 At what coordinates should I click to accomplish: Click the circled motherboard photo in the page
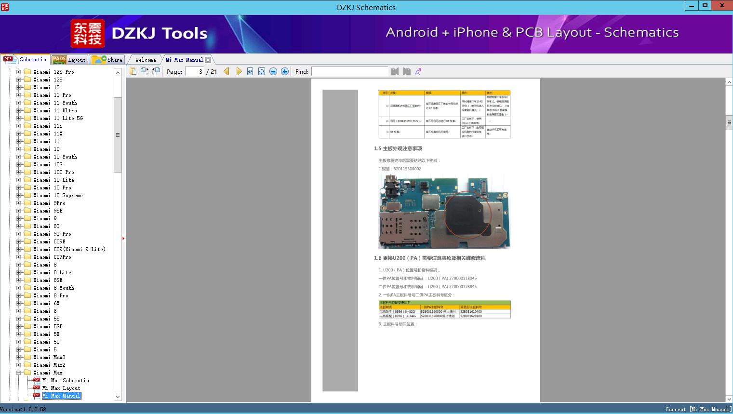[x=444, y=212]
